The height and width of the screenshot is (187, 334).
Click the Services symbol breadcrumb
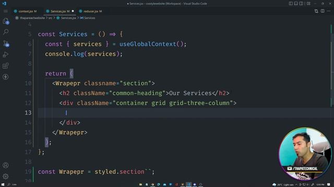[x=89, y=18]
